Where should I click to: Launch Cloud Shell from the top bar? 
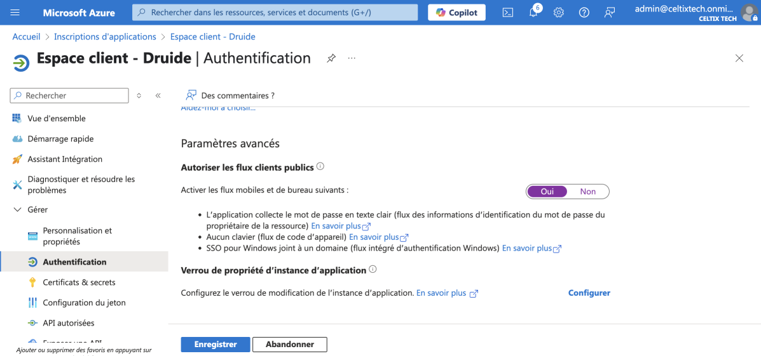pos(508,13)
